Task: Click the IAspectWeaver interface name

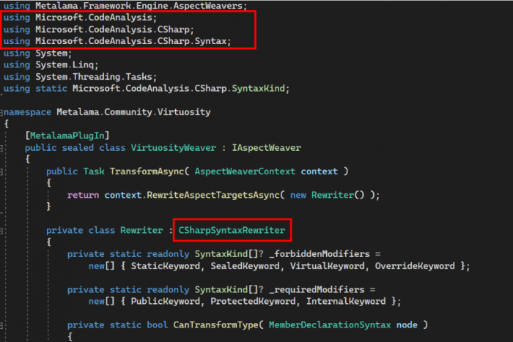Action: [266, 147]
